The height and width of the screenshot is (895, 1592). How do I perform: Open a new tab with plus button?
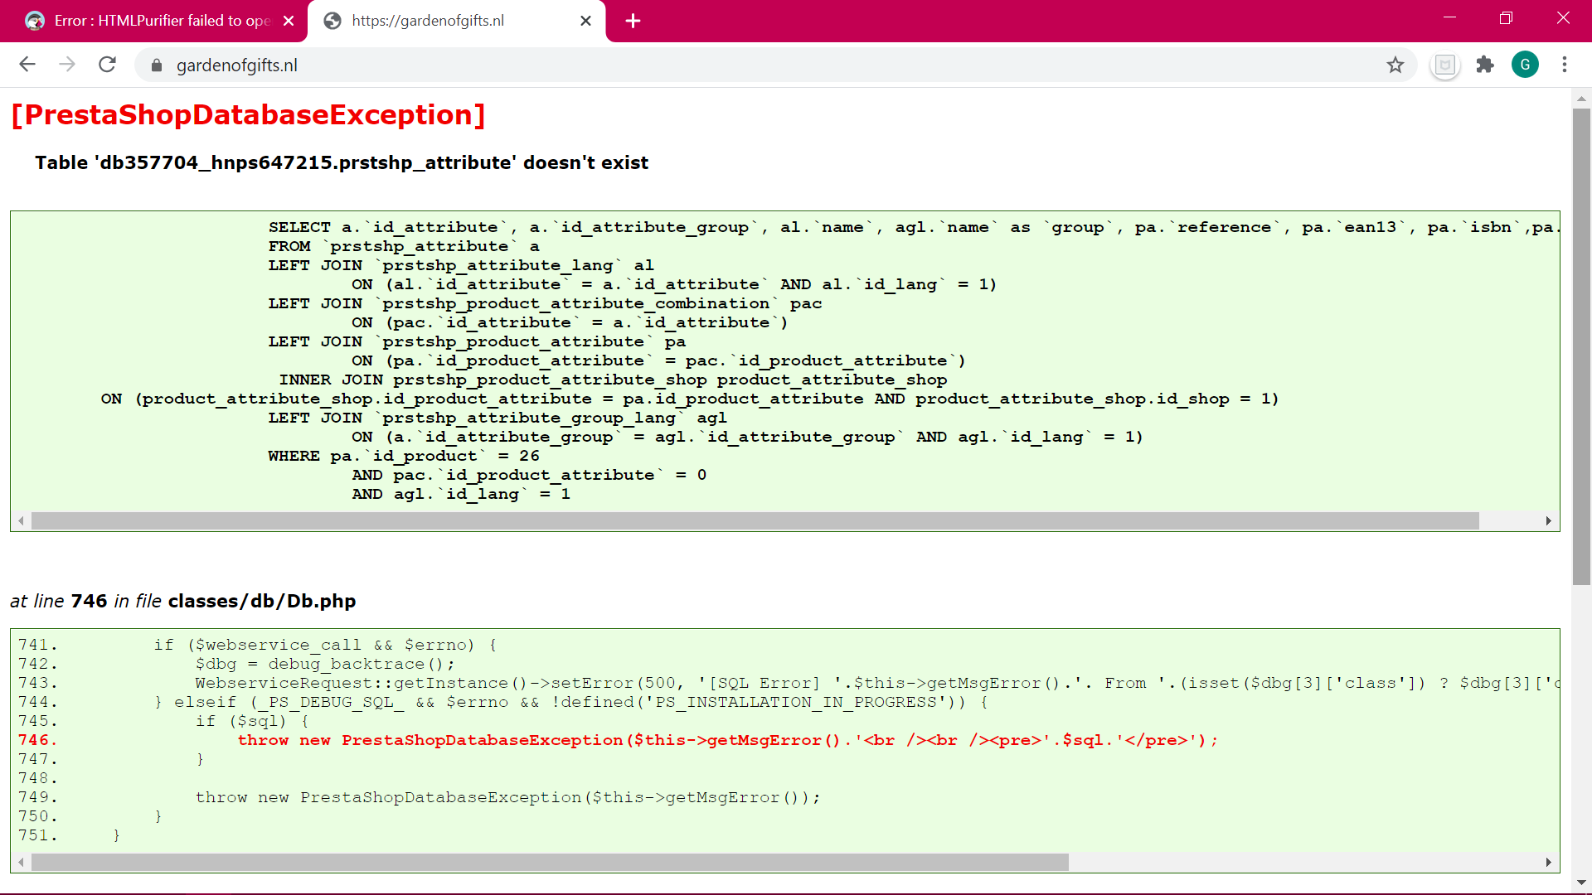[x=633, y=21]
